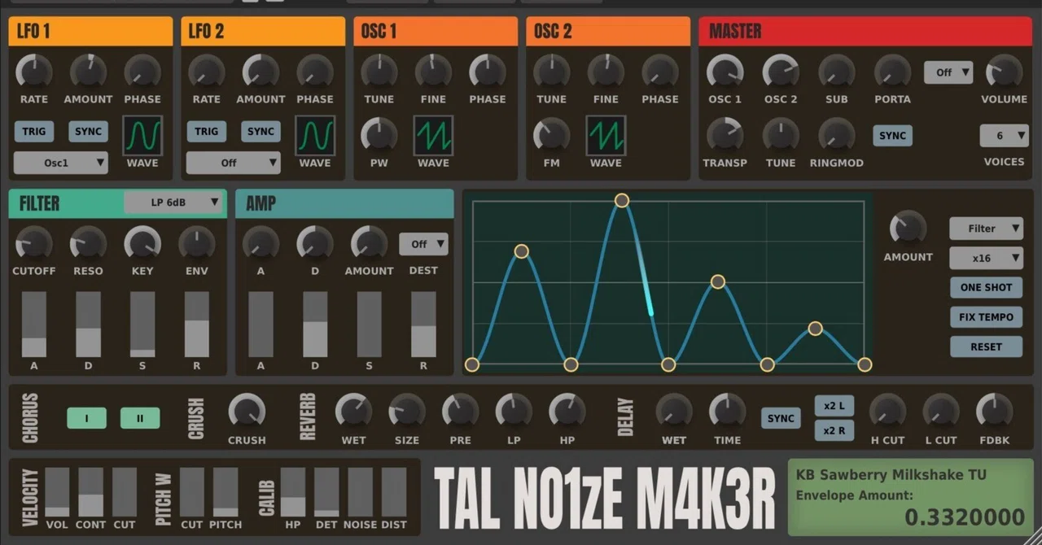
Task: Change the OSC 1 sawtooth waveform
Action: 433,135
